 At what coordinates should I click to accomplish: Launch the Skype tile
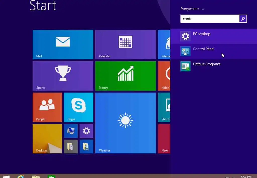(x=79, y=107)
